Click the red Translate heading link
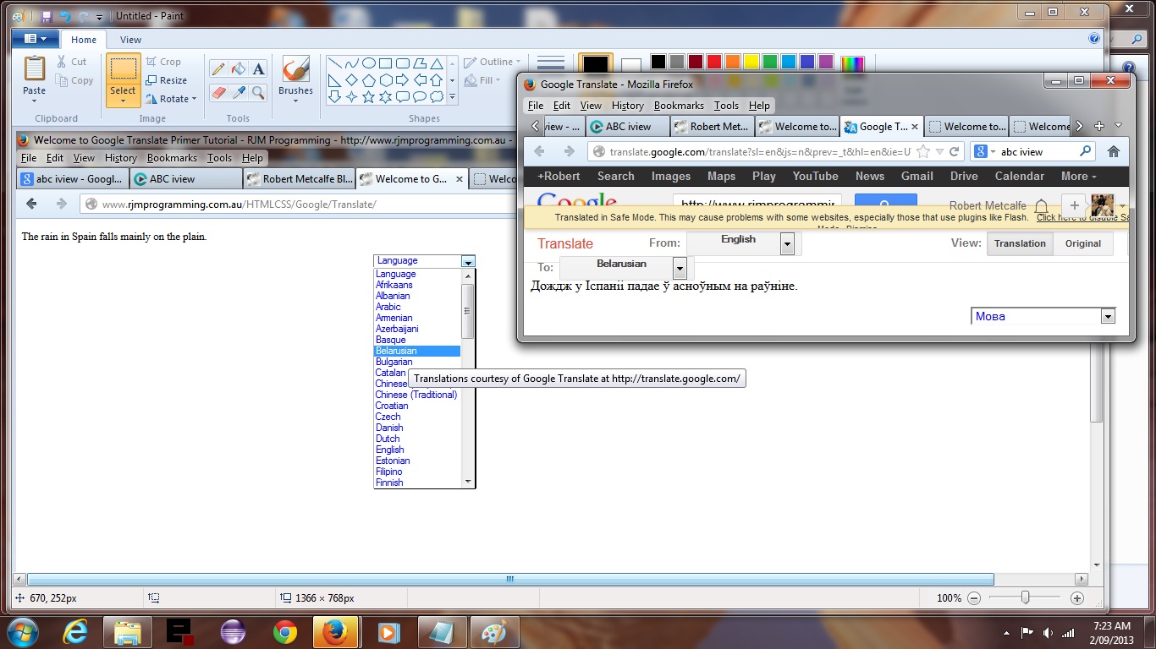This screenshot has height=649, width=1156. (565, 243)
